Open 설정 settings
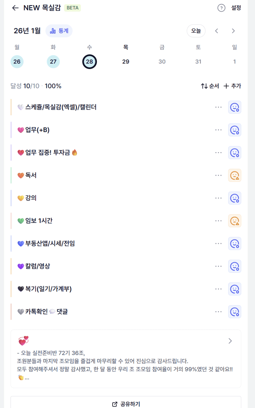Viewport: 255px width, 408px height. pyautogui.click(x=236, y=8)
